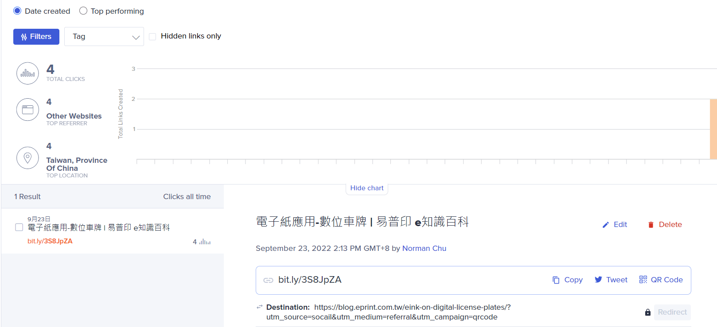Open the Tag dropdown
Screen dimensions: 717x327
pos(104,36)
